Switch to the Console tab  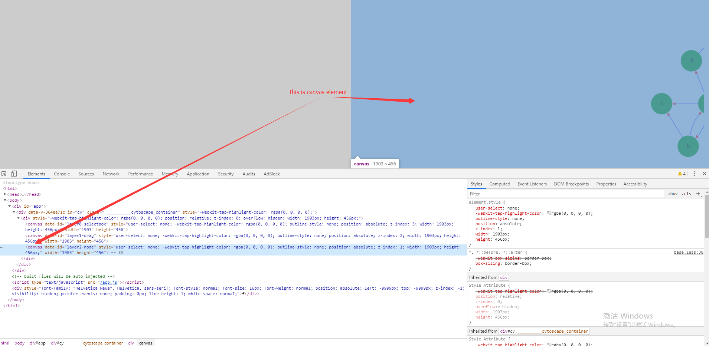(62, 174)
